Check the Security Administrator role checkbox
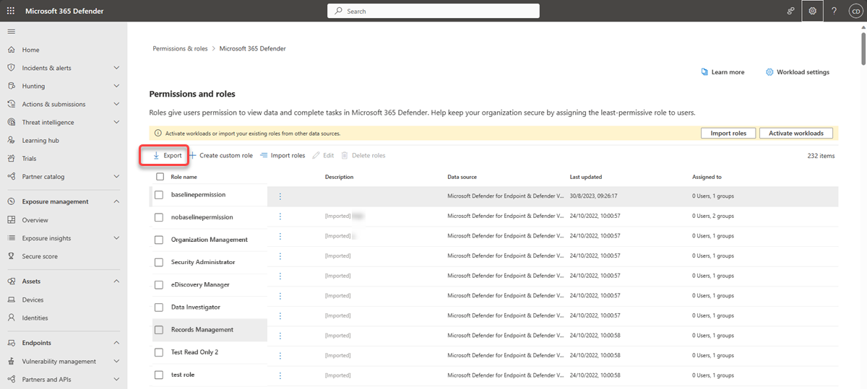Viewport: 867px width, 389px height. (x=160, y=262)
